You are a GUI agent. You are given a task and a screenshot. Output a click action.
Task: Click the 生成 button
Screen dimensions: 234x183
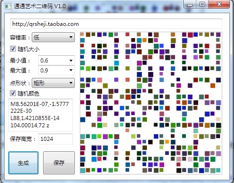click(23, 163)
